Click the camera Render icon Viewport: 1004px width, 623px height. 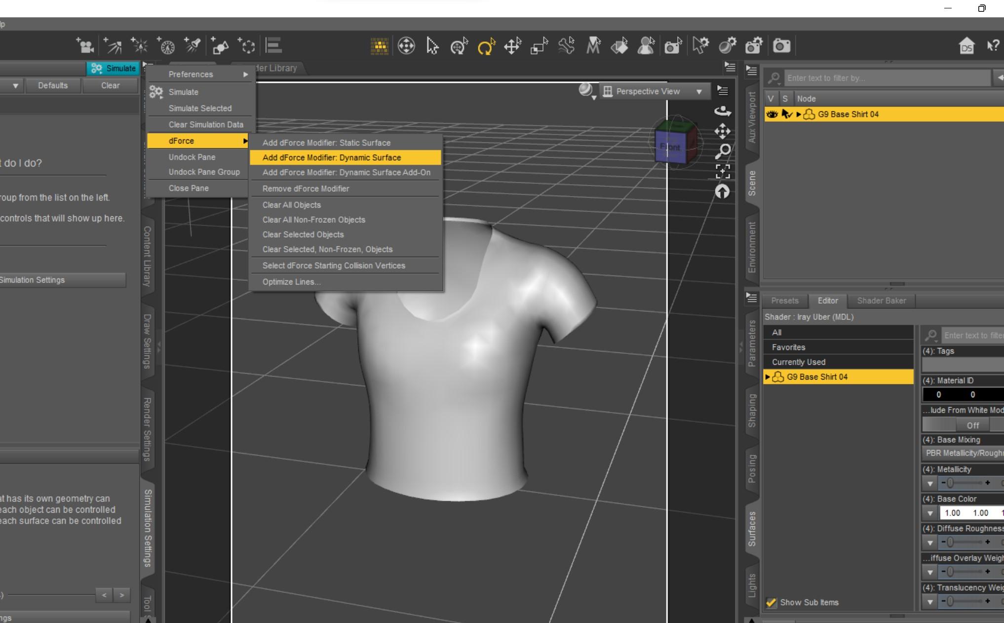[781, 46]
